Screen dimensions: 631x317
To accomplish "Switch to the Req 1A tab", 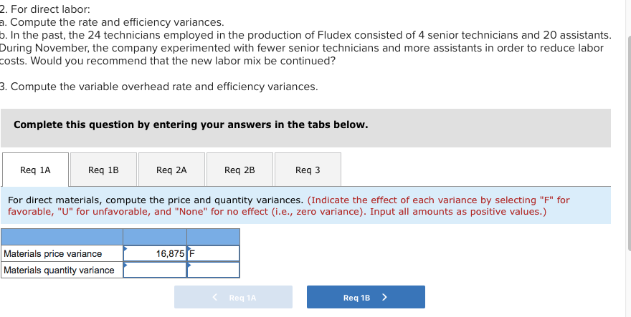I will point(35,170).
